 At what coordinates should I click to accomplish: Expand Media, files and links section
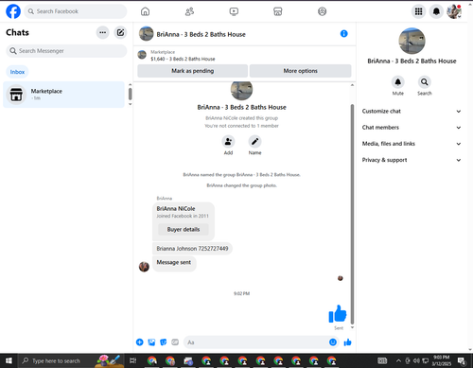412,144
